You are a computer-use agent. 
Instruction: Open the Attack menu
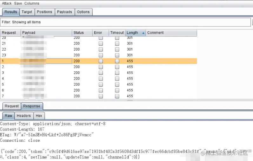[7, 3]
